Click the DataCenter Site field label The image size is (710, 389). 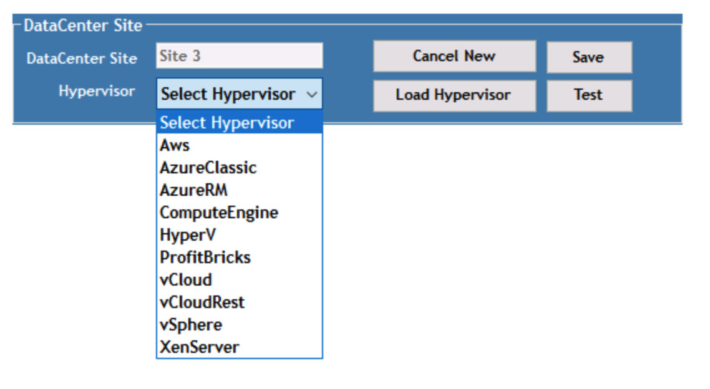point(81,59)
